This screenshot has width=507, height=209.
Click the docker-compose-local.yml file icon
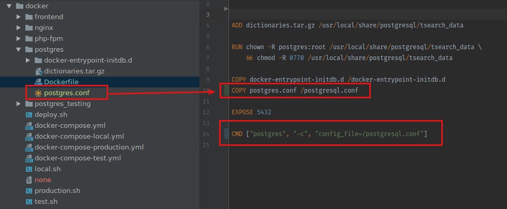29,137
